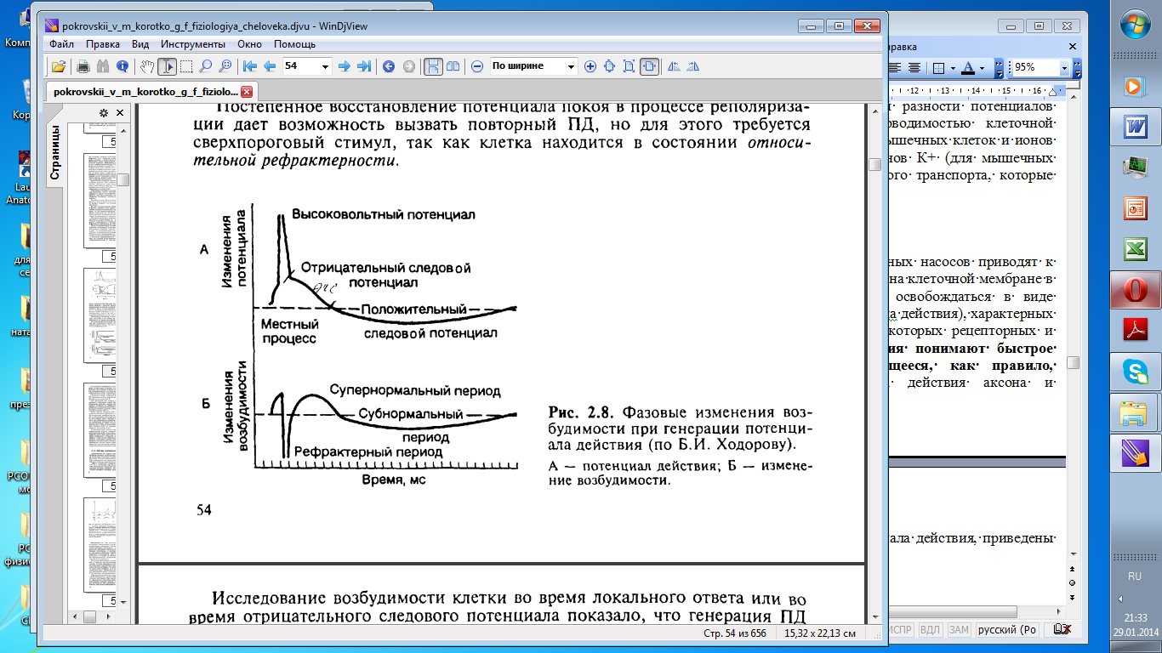This screenshot has height=653, width=1162.
Task: Click the font color A icon in Word
Action: [969, 68]
